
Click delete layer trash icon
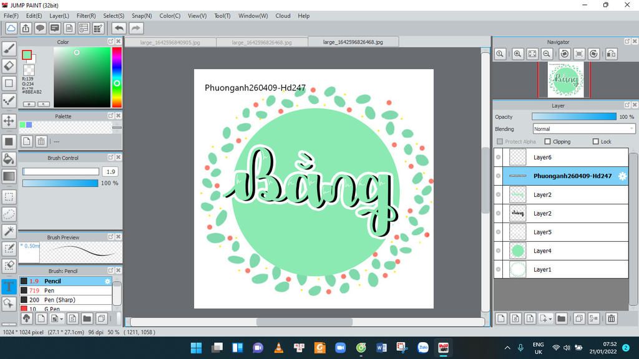pyautogui.click(x=612, y=318)
